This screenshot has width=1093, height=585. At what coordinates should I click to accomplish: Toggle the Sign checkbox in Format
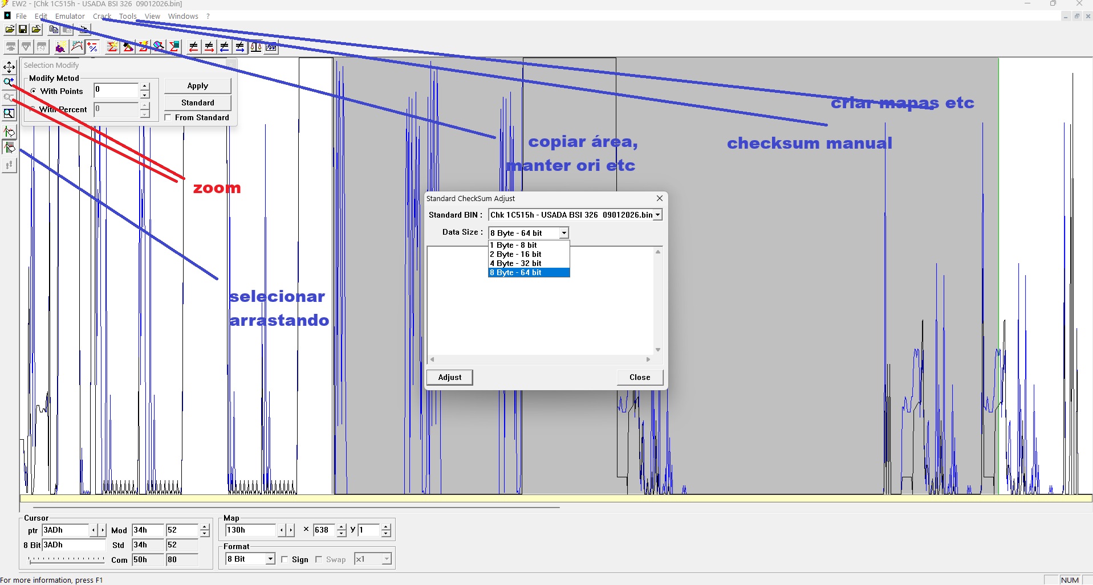[x=285, y=560]
